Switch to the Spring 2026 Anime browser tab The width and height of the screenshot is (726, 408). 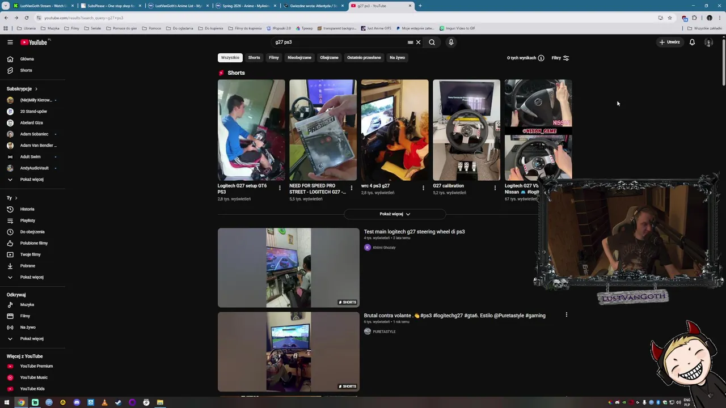[x=246, y=6]
